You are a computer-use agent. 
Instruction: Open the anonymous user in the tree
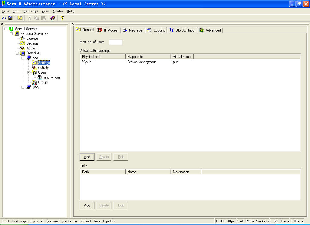click(52, 77)
